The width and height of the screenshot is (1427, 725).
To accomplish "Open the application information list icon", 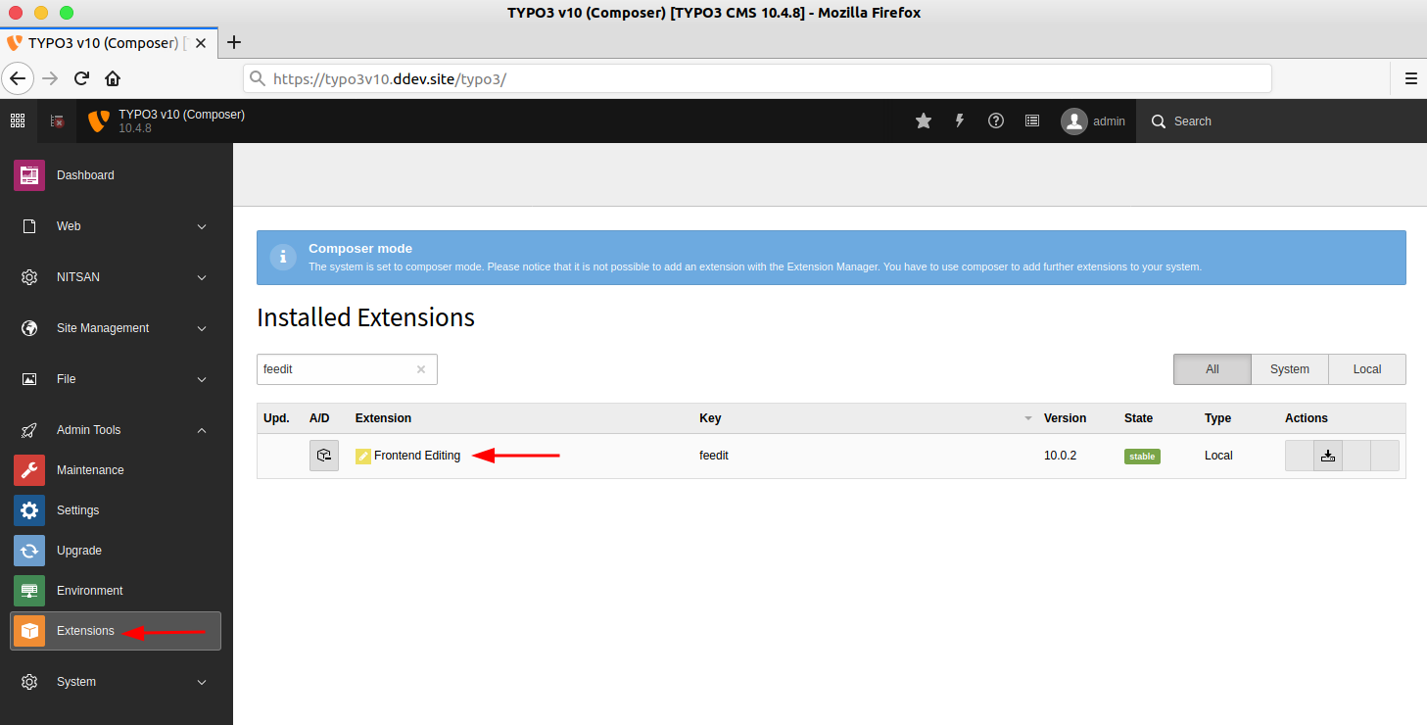I will pyautogui.click(x=1032, y=121).
